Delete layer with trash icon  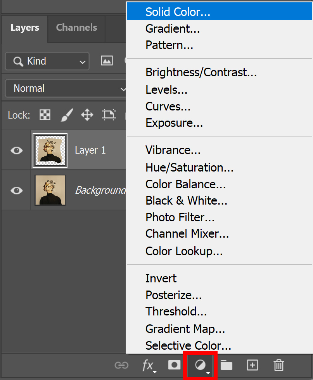click(x=278, y=365)
